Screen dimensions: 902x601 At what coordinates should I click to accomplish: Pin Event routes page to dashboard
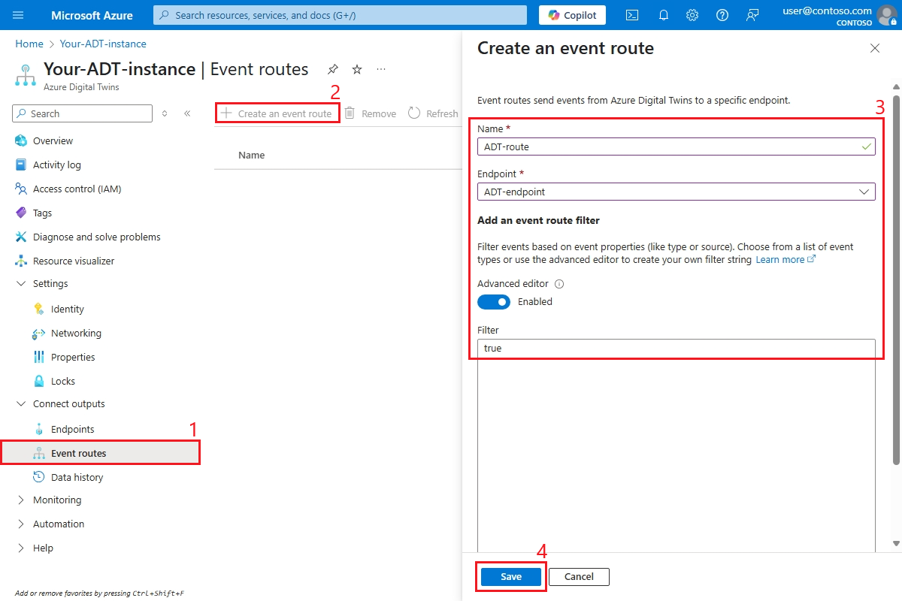click(333, 69)
